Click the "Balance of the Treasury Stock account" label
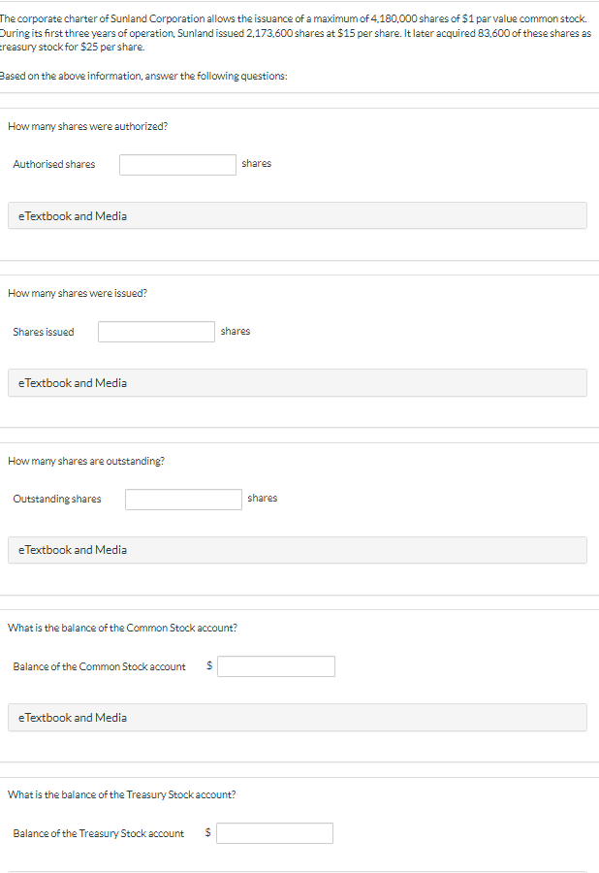The height and width of the screenshot is (873, 599). [x=99, y=833]
